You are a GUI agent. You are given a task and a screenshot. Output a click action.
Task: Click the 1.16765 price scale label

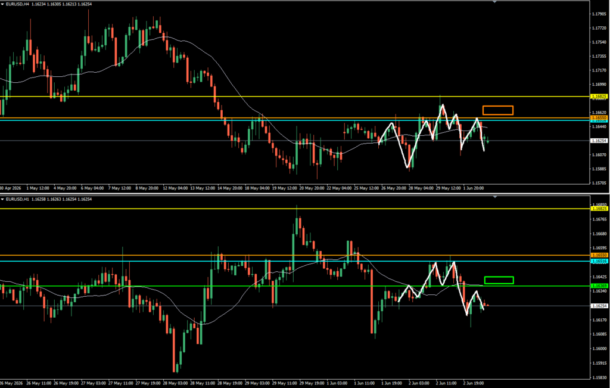[x=599, y=219]
